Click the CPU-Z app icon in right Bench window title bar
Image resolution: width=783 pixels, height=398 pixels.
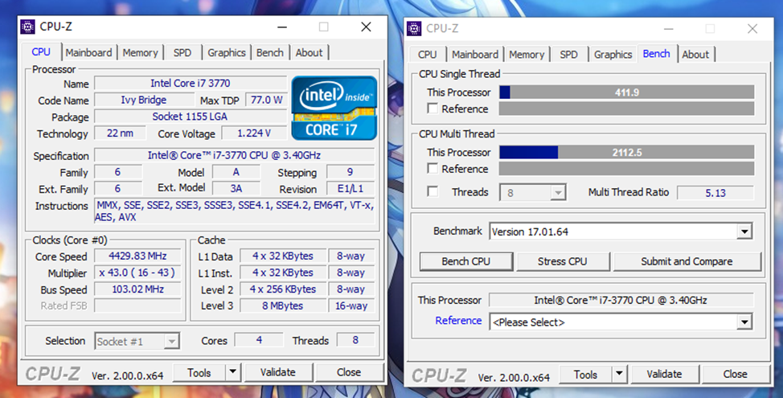414,28
